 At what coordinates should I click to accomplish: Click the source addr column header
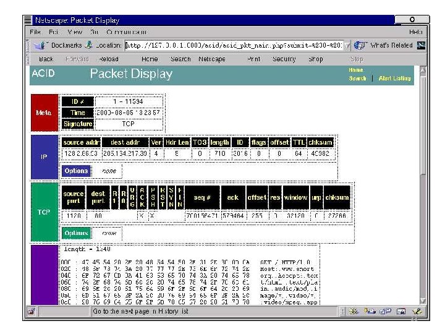81,142
